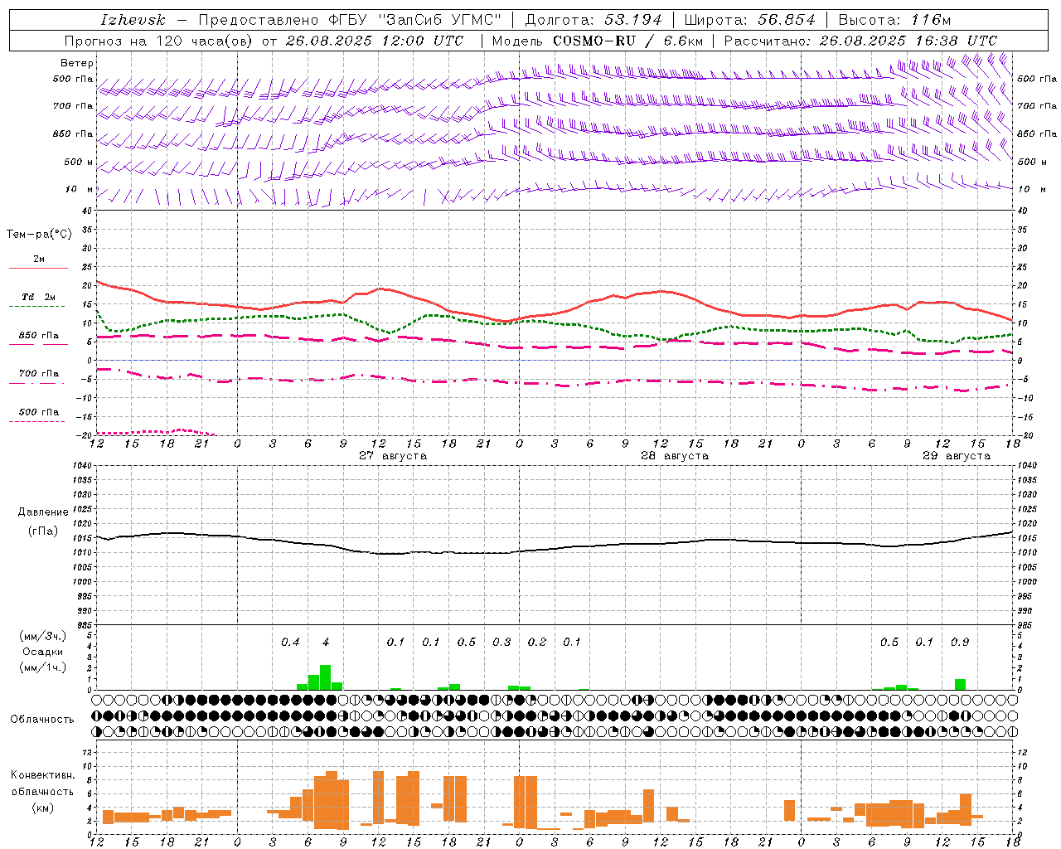Click the 'Ветер' wind panel label
The image size is (1061, 849).
[x=77, y=63]
